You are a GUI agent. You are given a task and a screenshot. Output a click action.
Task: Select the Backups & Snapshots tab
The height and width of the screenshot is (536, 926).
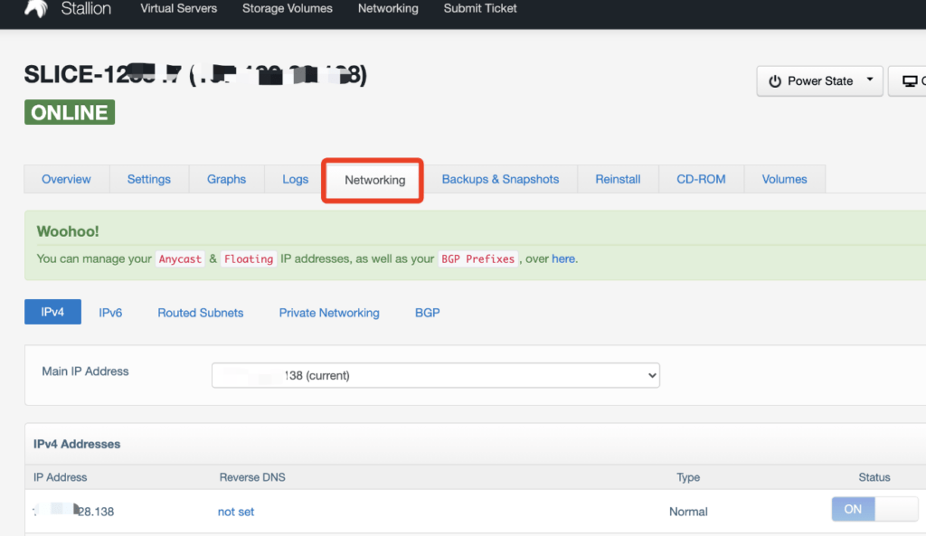pos(500,179)
